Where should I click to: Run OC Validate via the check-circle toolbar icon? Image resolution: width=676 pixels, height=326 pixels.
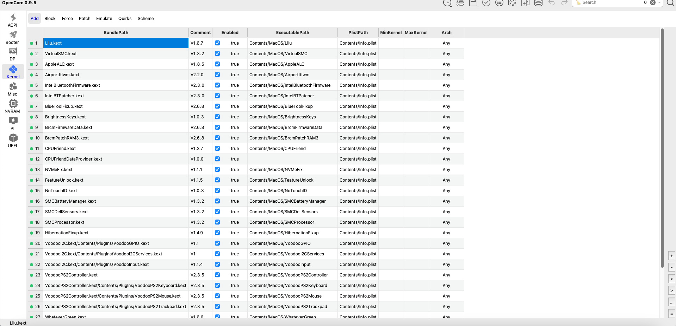(486, 3)
